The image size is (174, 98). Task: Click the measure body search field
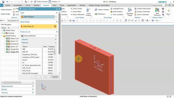tap(158, 5)
